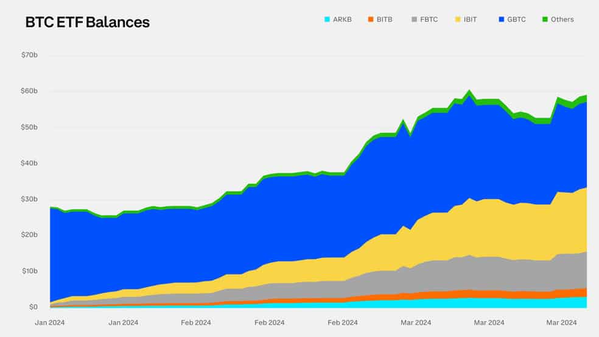Click the first Feb 2024 axis label

point(196,322)
